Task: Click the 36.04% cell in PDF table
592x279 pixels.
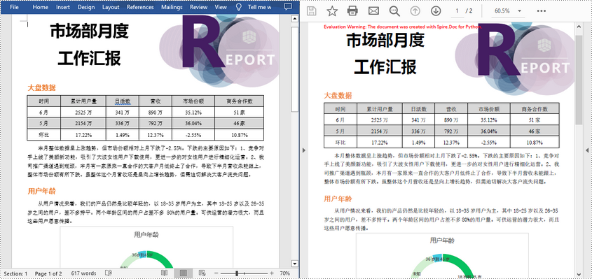Action: 489,131
